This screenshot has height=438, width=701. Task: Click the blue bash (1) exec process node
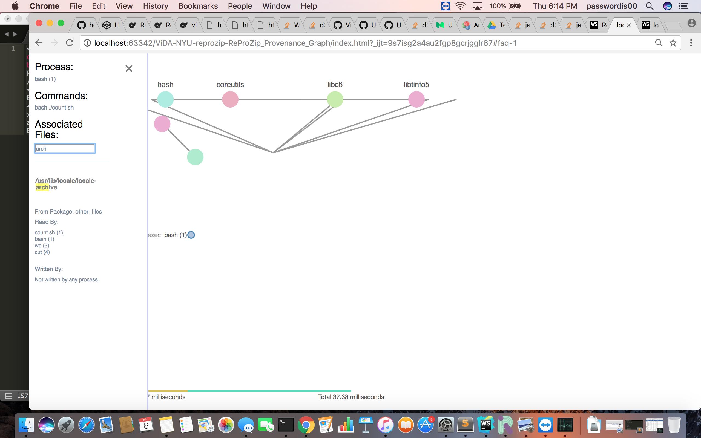coord(191,235)
